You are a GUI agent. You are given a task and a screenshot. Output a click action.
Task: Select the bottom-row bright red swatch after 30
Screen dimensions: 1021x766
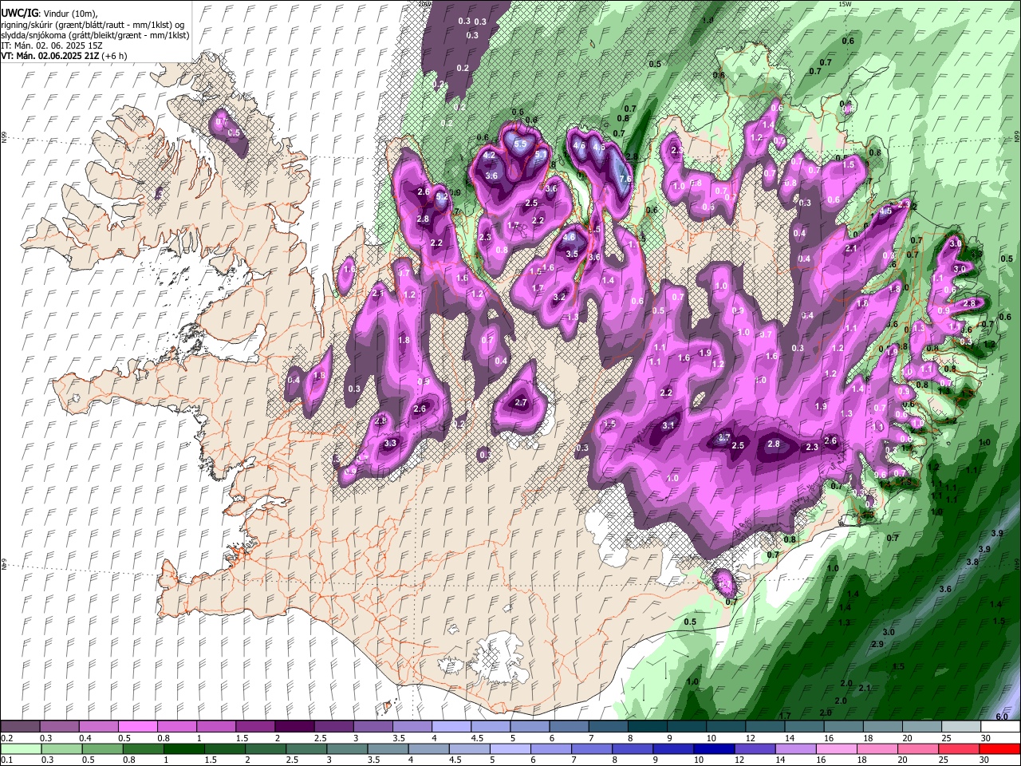pos(999,749)
